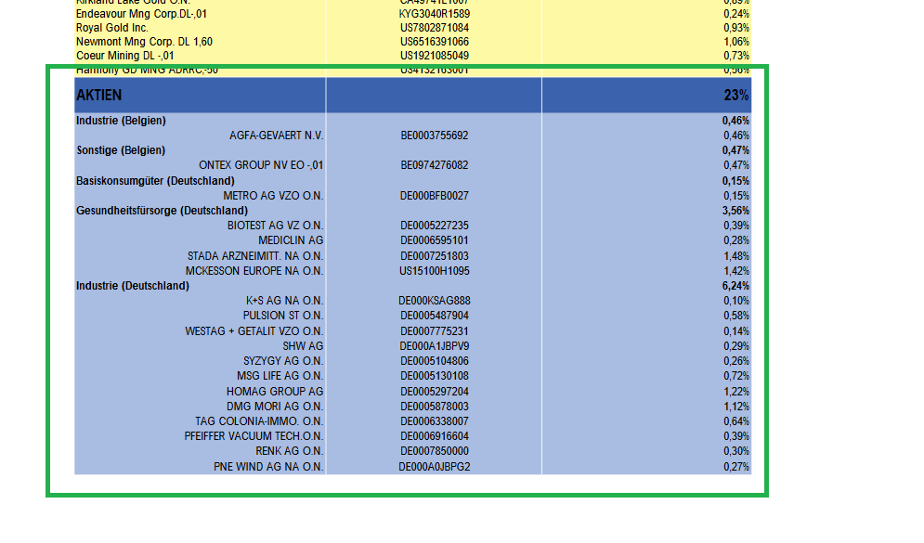Select ISIN DE0007775231
The height and width of the screenshot is (543, 924).
(435, 331)
